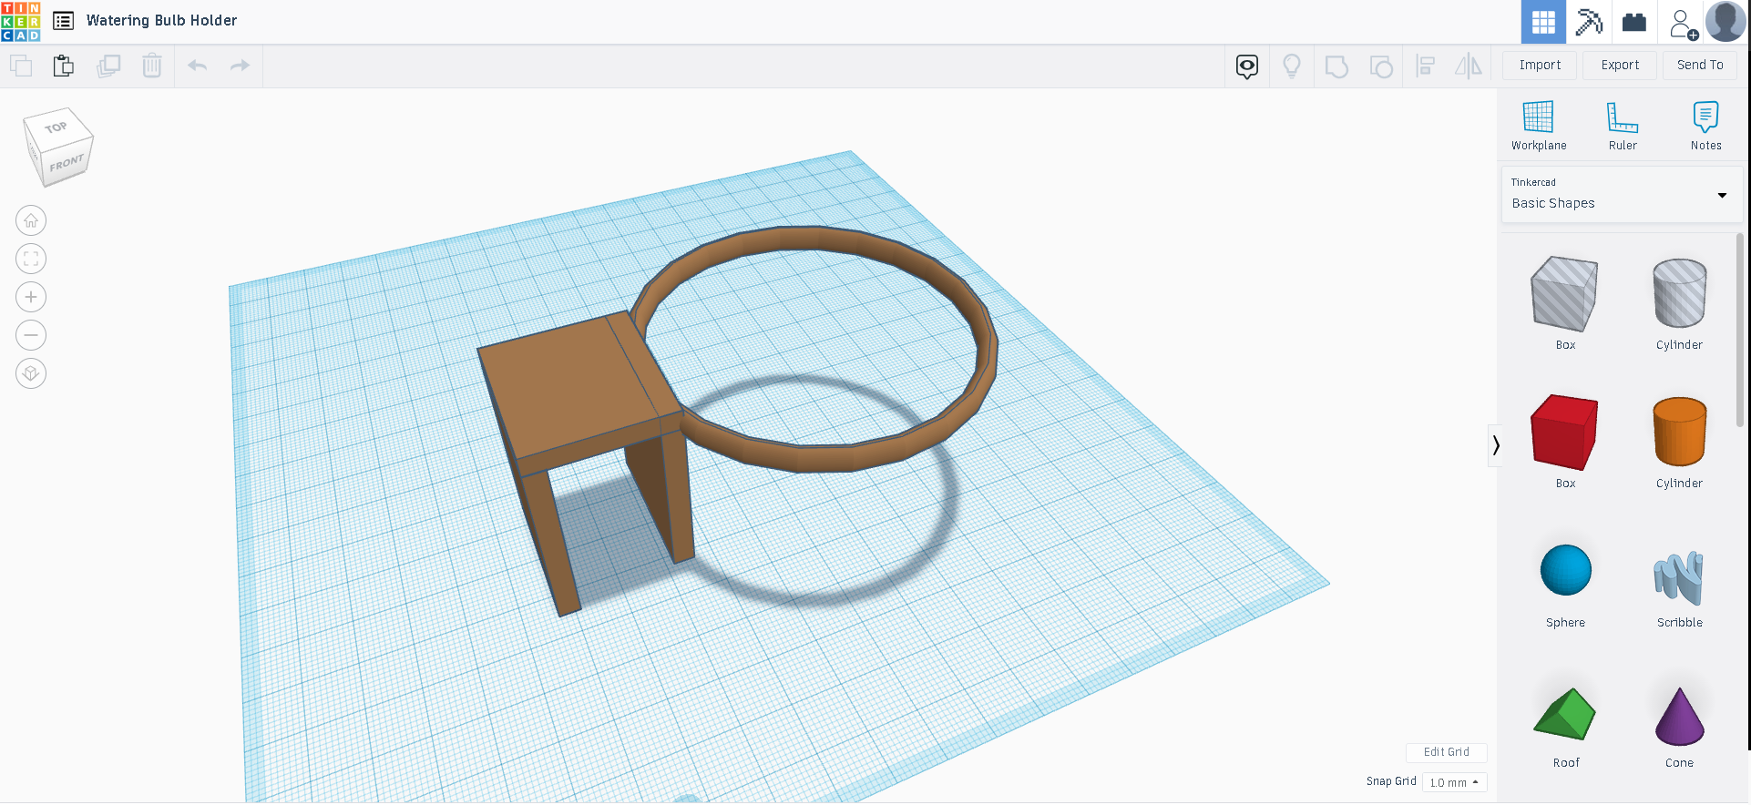Select the Ruler tool
The image size is (1751, 805).
pos(1623,126)
